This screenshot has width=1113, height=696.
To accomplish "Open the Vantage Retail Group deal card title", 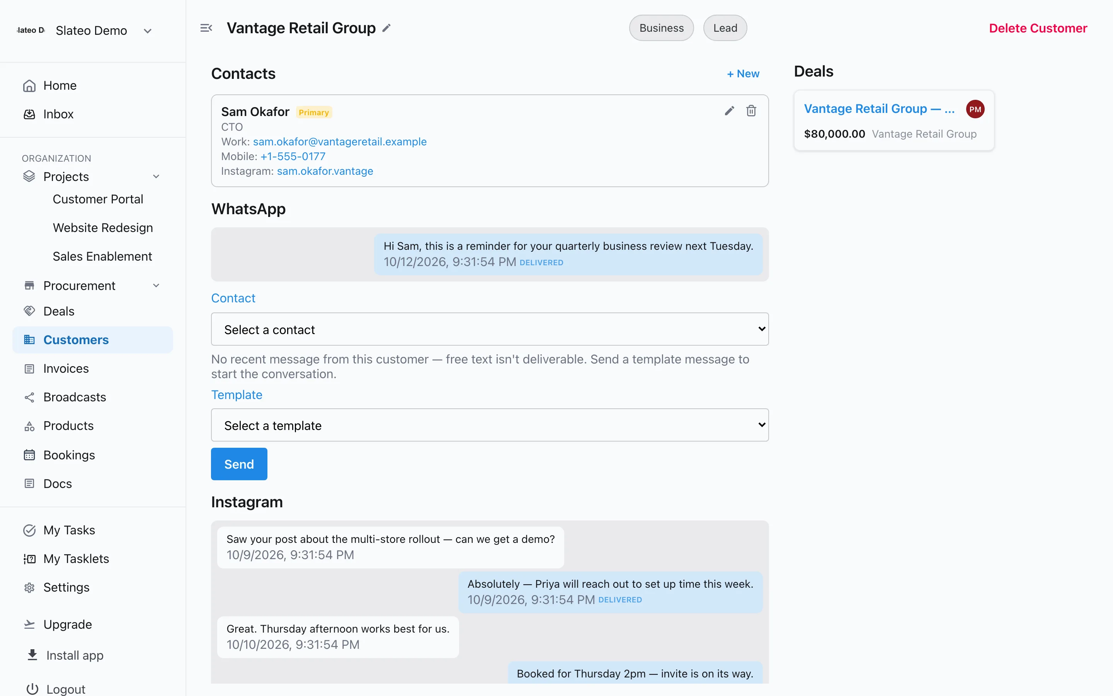I will (x=879, y=109).
